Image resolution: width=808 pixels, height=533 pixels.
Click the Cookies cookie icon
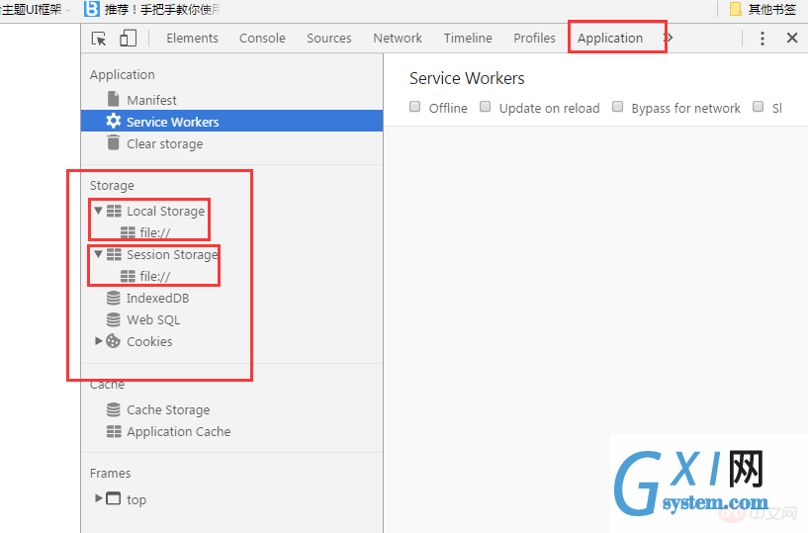click(x=114, y=341)
